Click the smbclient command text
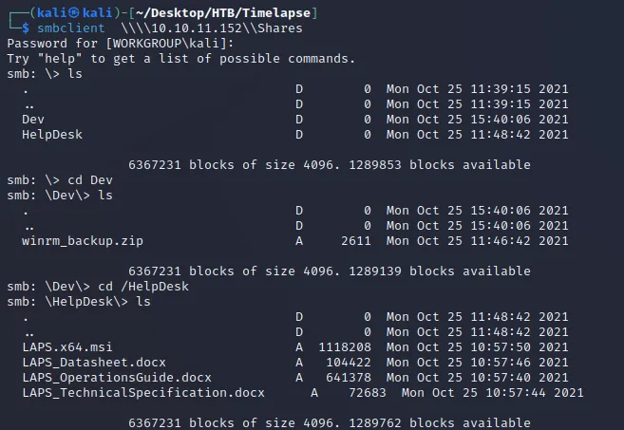Image resolution: width=624 pixels, height=430 pixels. (x=71, y=28)
